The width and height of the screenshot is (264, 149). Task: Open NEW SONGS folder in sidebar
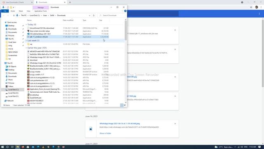tap(13, 52)
